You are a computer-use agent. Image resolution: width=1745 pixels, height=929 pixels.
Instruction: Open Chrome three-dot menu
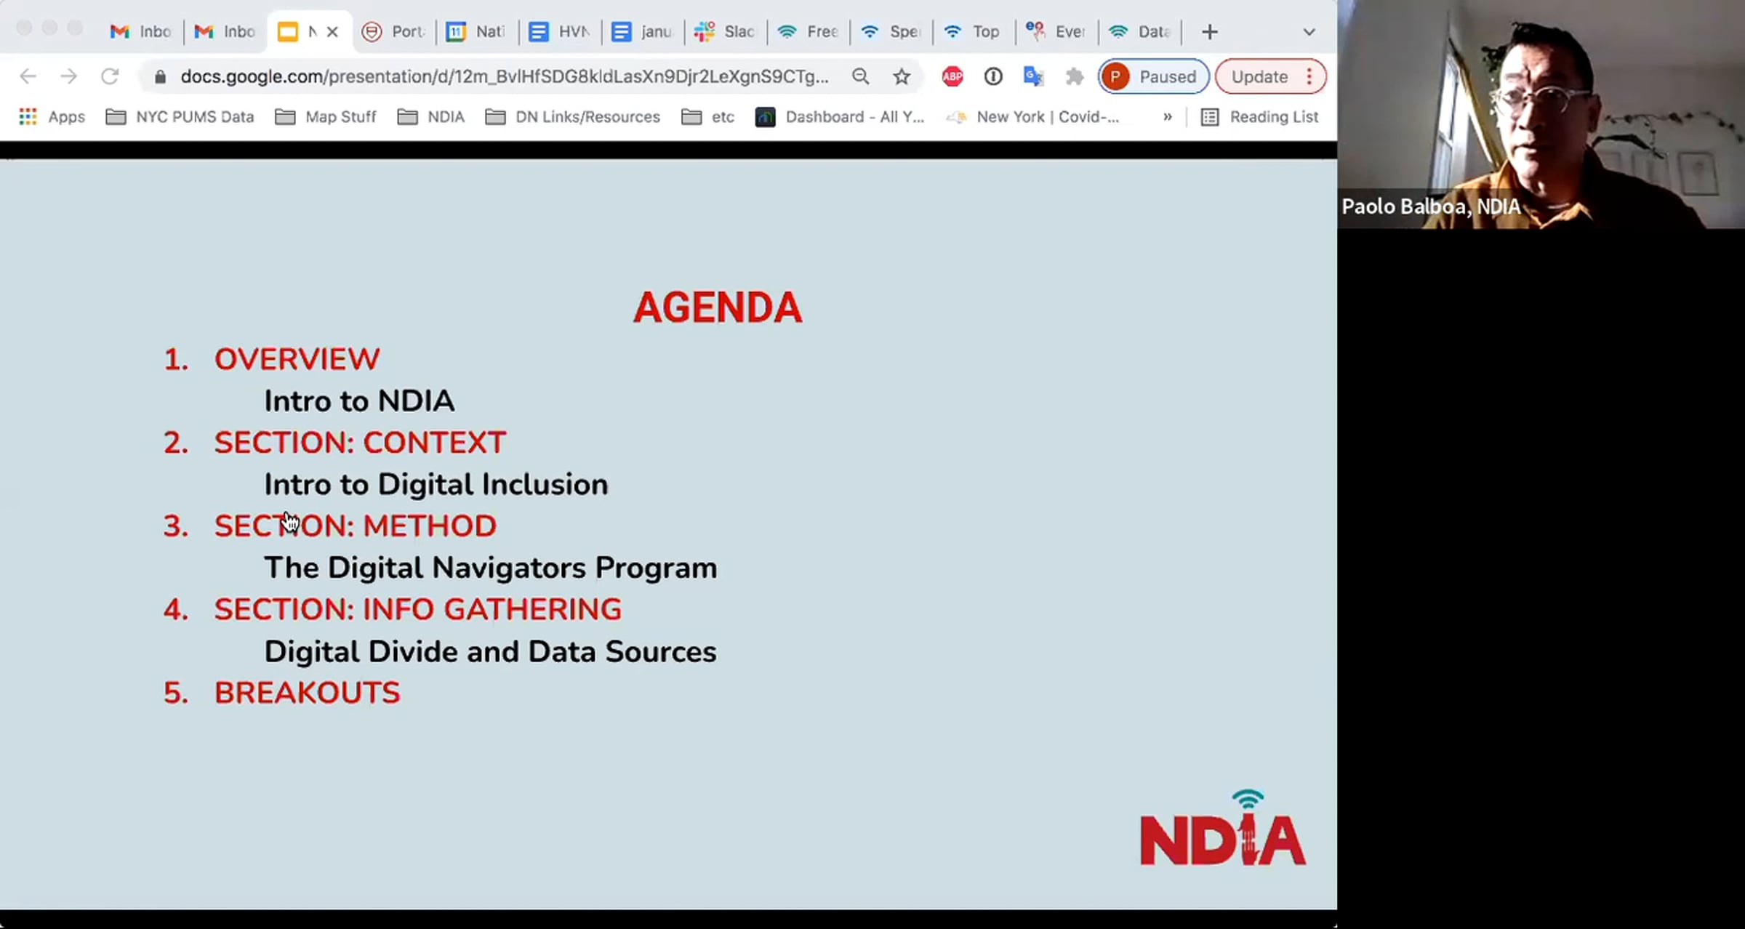(x=1309, y=76)
